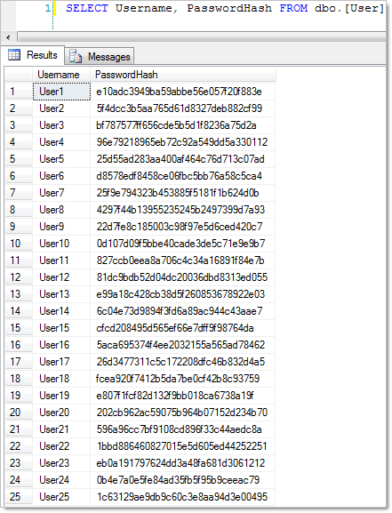
Task: Click the horizontal scrollbar left arrow
Action: [x=8, y=37]
